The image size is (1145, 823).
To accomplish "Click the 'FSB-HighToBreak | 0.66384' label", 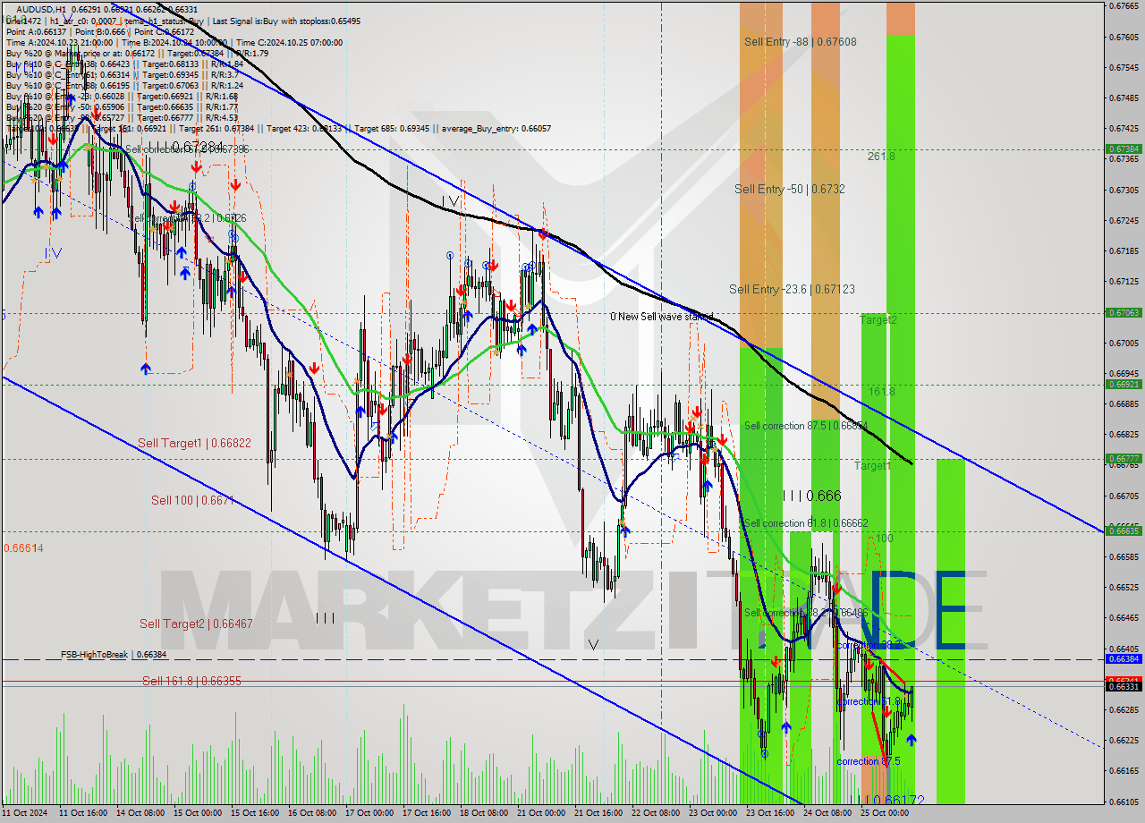I will [x=114, y=655].
